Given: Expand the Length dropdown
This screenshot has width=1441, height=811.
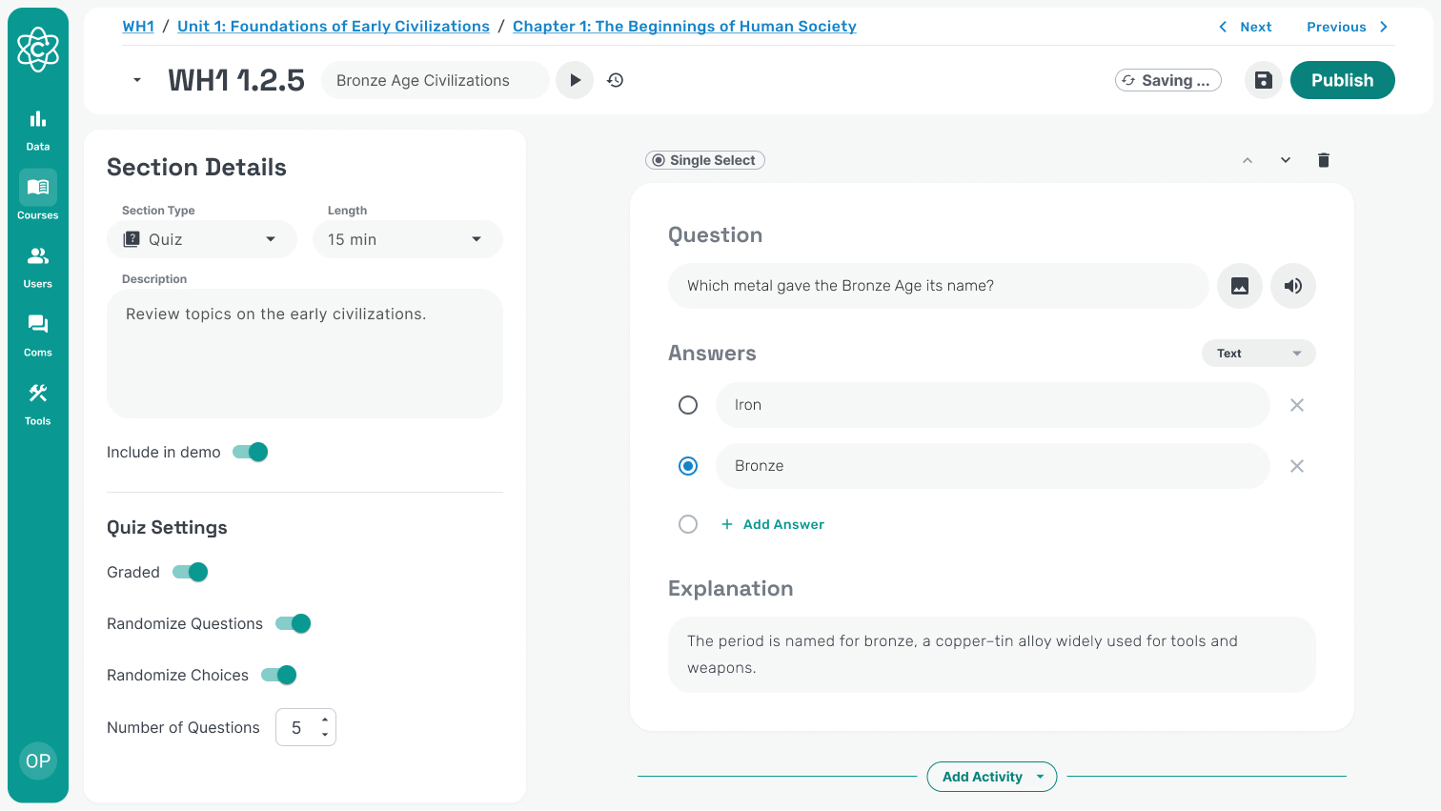Looking at the screenshot, I should [407, 239].
